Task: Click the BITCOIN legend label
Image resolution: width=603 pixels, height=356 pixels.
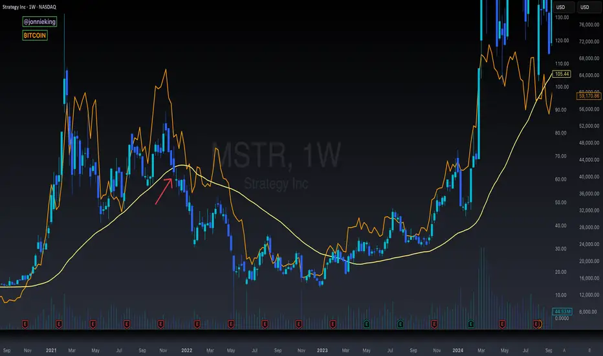Action: [34, 36]
